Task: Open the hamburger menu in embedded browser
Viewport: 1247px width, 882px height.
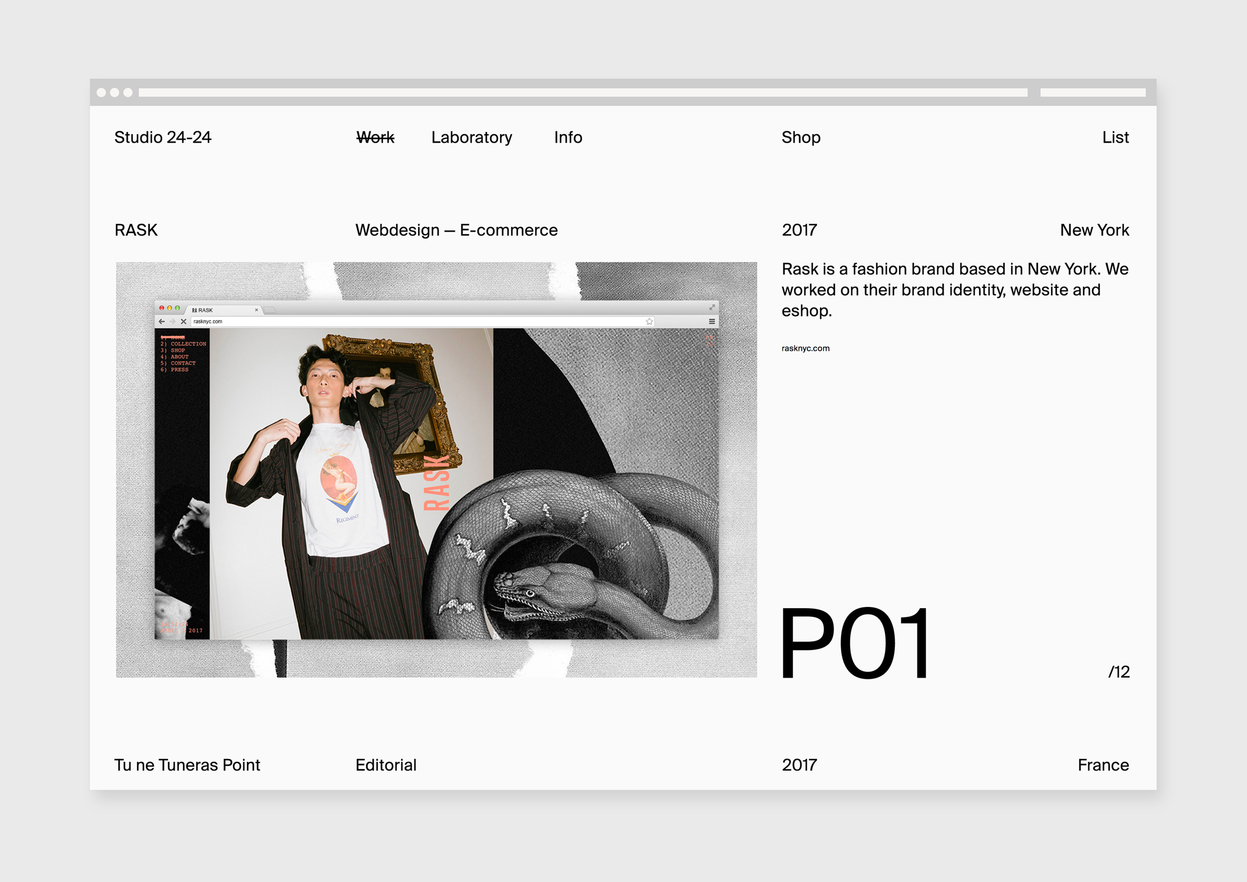Action: (x=711, y=321)
